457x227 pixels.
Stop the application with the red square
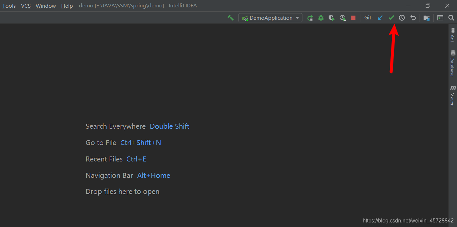(353, 18)
